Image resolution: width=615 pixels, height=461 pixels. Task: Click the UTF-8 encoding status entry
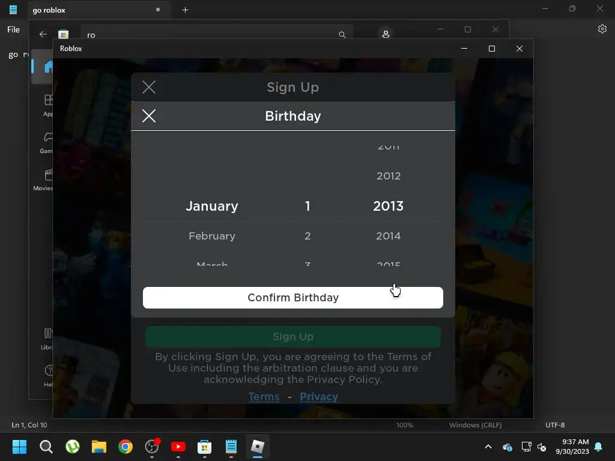tap(555, 425)
